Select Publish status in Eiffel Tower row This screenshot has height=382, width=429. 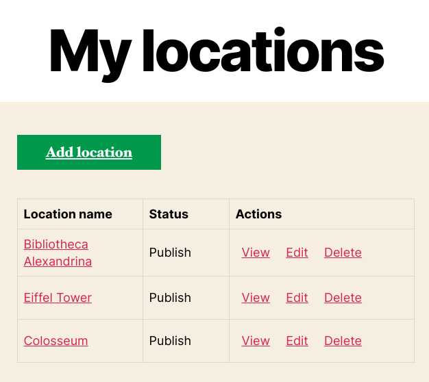(170, 298)
